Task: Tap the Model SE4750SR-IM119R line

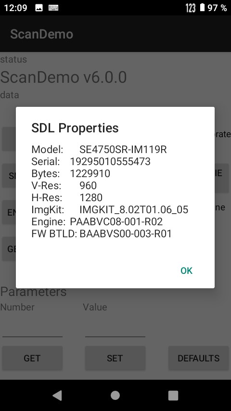Action: click(99, 149)
